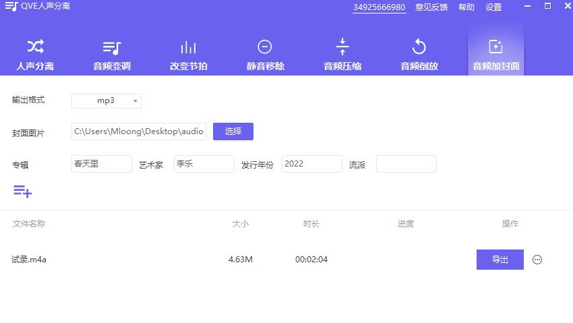
Task: Export 试录.m4a with the 导出 button
Action: [500, 260]
